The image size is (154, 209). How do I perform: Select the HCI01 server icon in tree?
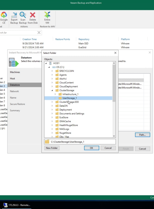(50, 63)
